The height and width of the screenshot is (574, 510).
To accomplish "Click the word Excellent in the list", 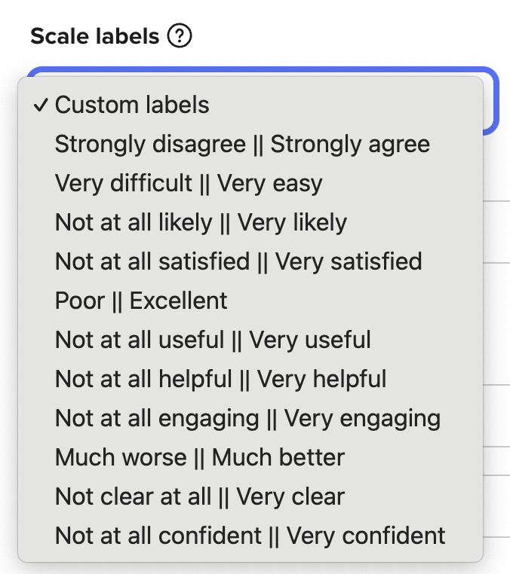I will [178, 301].
